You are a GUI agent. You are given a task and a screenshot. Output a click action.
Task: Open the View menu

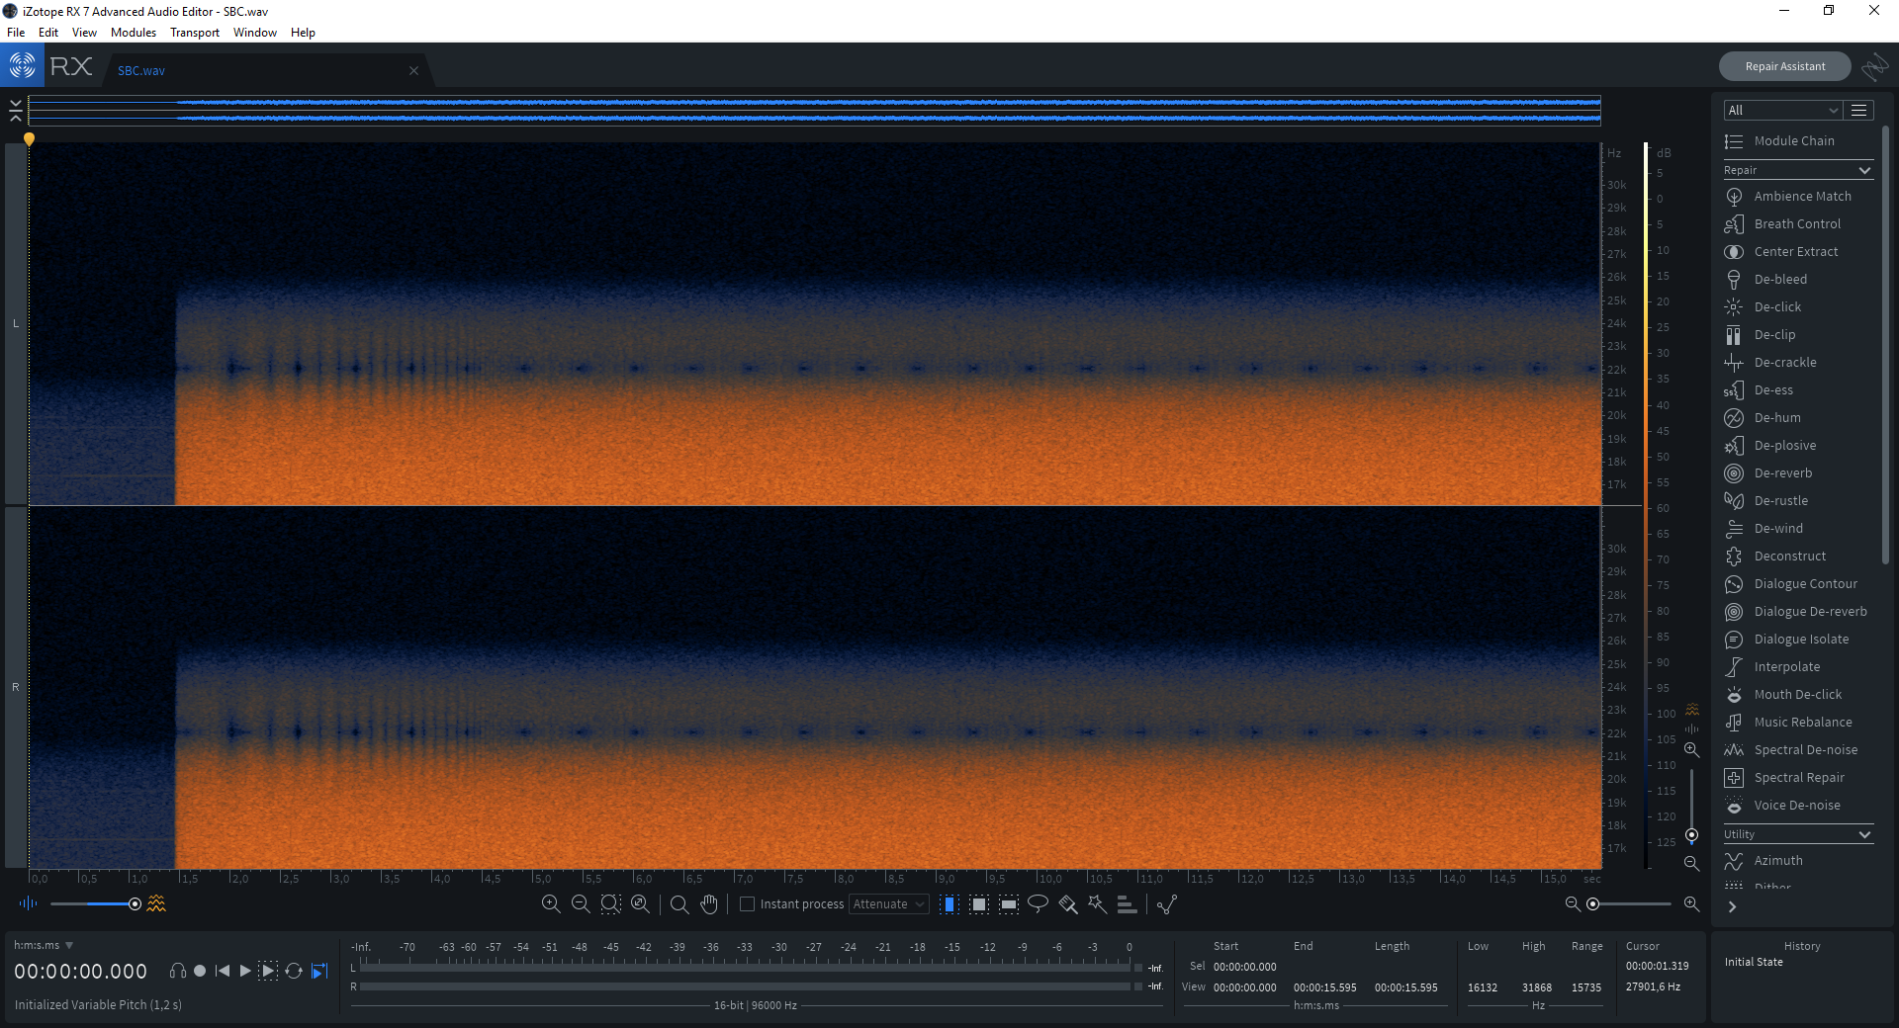tap(84, 33)
